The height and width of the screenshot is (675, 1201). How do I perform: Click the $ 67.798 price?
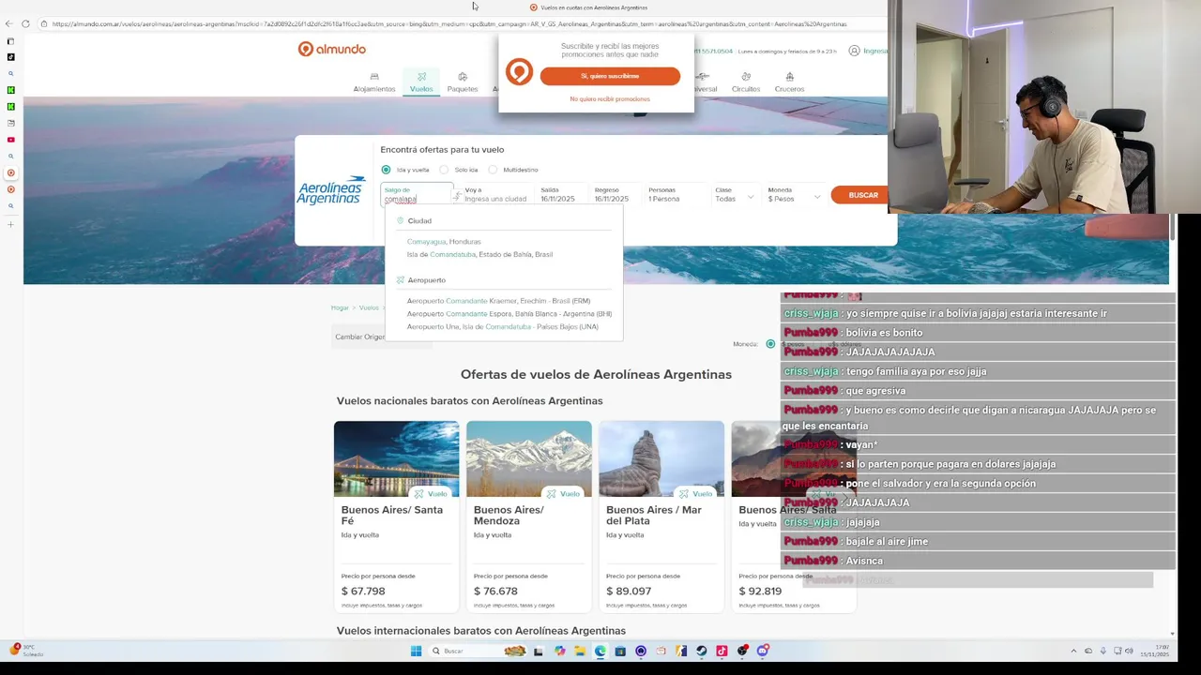(x=363, y=591)
